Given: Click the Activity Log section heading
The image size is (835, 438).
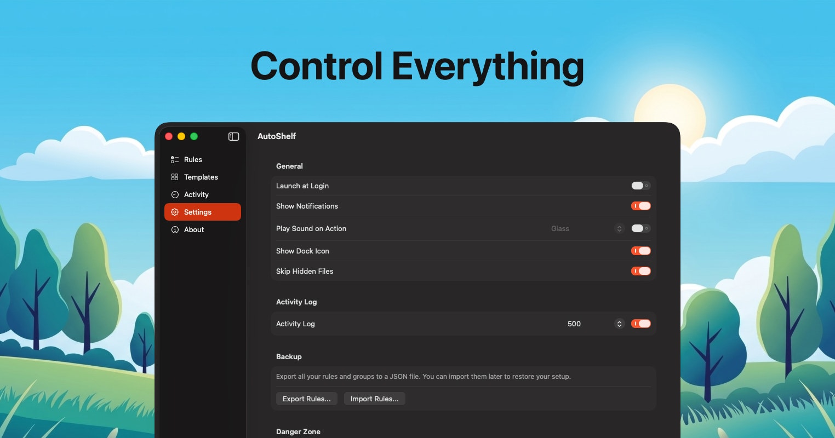Looking at the screenshot, I should [x=296, y=302].
